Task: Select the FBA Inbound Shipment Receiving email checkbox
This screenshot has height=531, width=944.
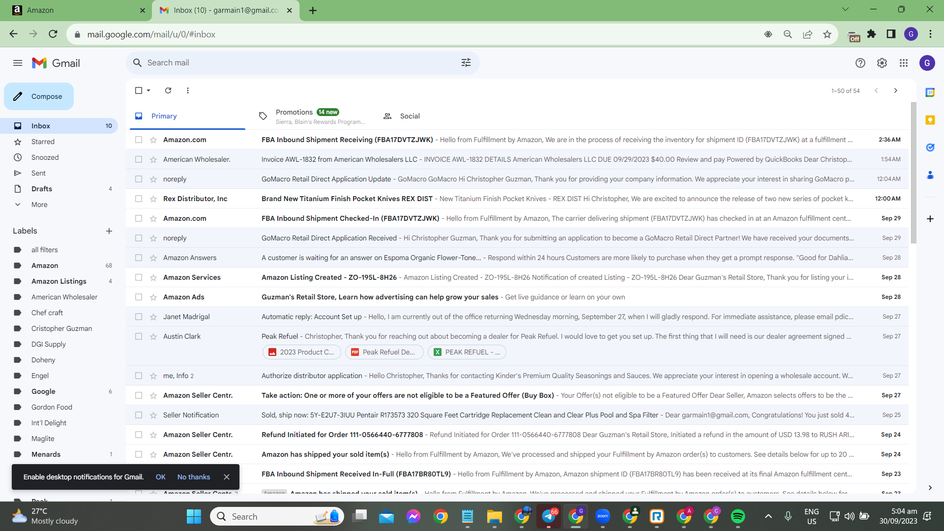Action: pyautogui.click(x=139, y=140)
